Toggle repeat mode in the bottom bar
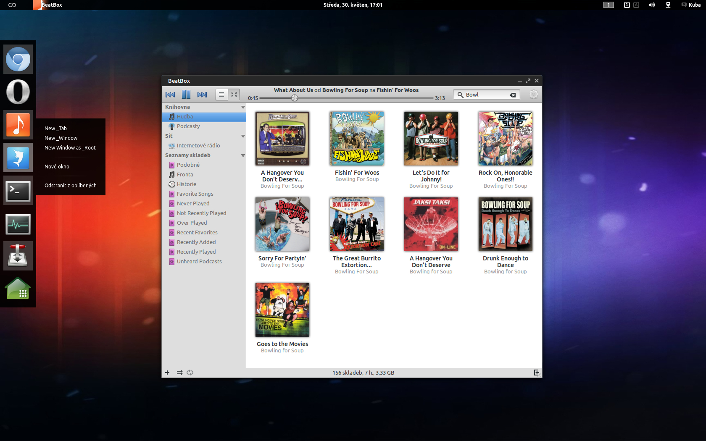 190,373
